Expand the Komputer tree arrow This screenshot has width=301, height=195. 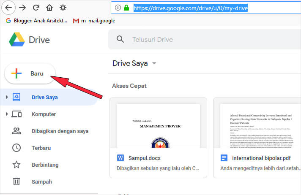tap(7, 114)
